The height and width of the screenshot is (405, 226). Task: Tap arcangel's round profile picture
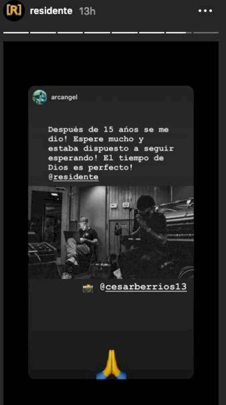40,97
